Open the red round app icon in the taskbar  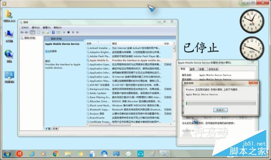point(19,154)
